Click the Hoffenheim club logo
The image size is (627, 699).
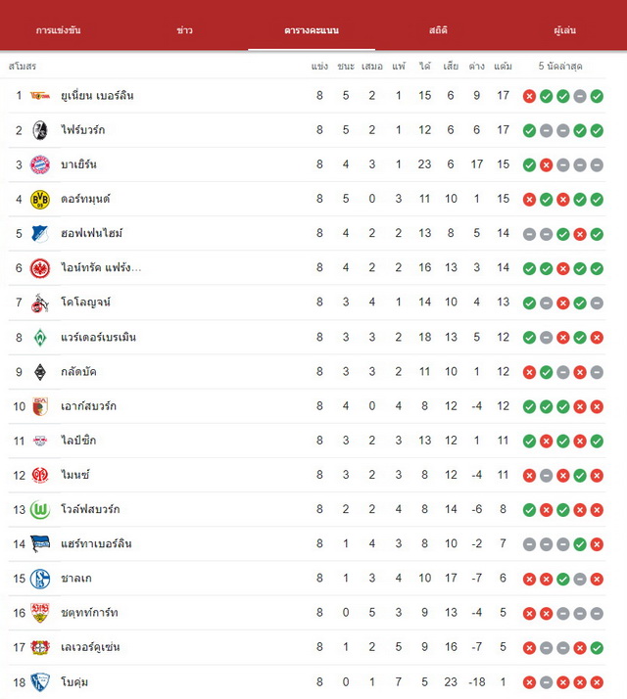[40, 234]
